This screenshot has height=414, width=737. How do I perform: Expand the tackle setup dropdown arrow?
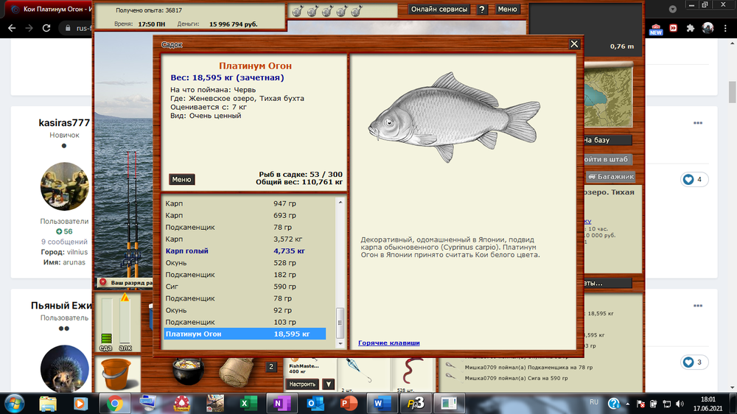[329, 384]
